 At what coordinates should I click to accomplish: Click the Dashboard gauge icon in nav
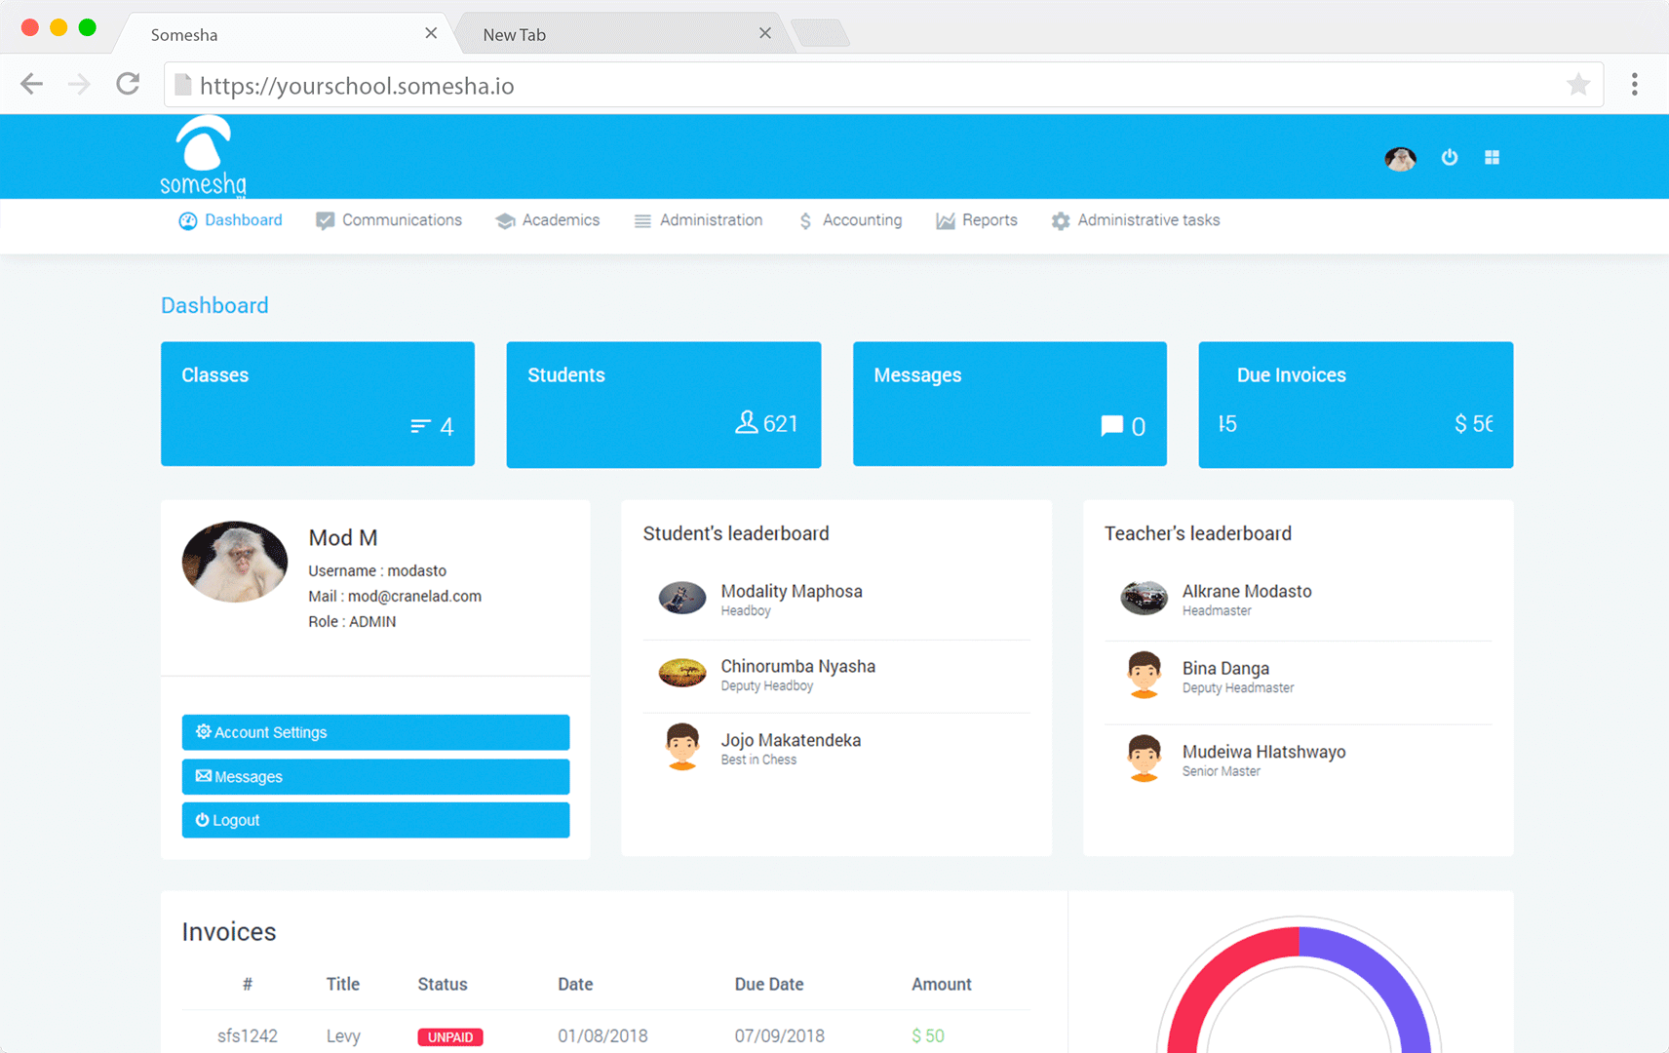pos(188,221)
